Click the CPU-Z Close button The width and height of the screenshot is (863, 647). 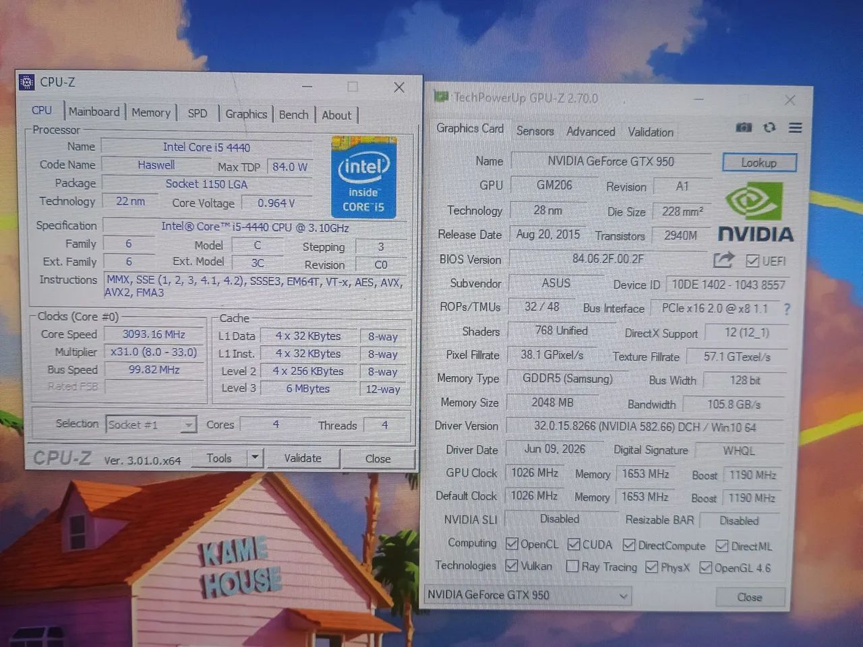(x=378, y=459)
